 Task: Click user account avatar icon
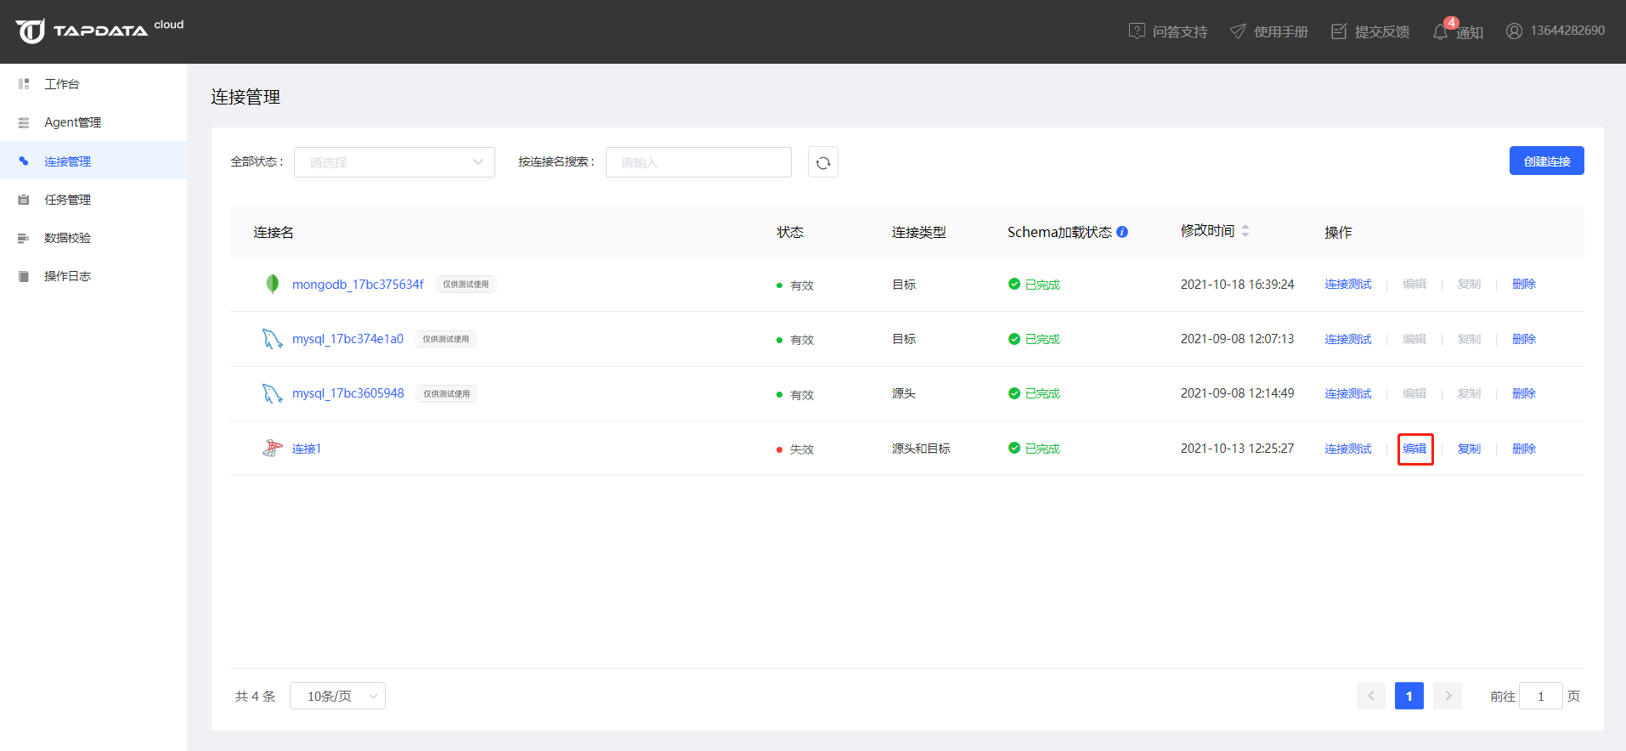coord(1514,31)
